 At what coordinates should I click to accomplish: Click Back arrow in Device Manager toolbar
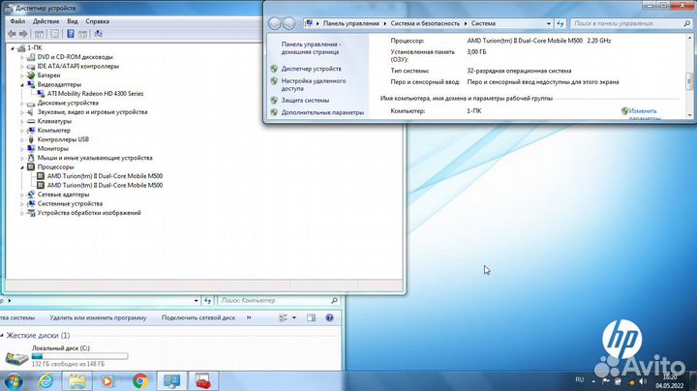(x=12, y=34)
